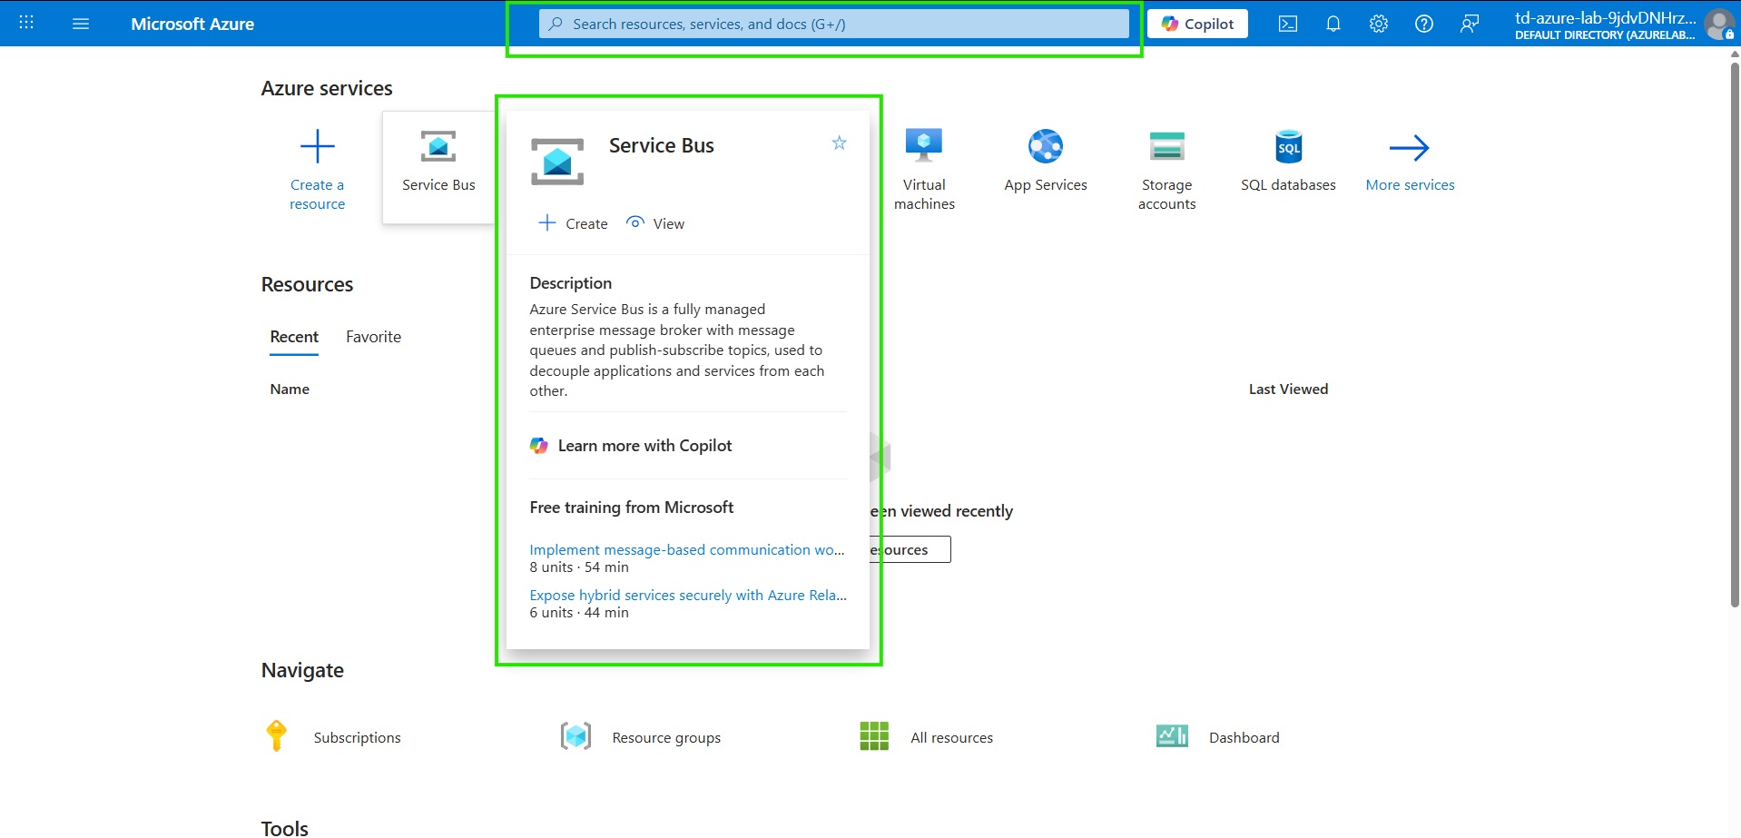The width and height of the screenshot is (1741, 838).
Task: Open Storage accounts icon
Action: click(x=1166, y=146)
